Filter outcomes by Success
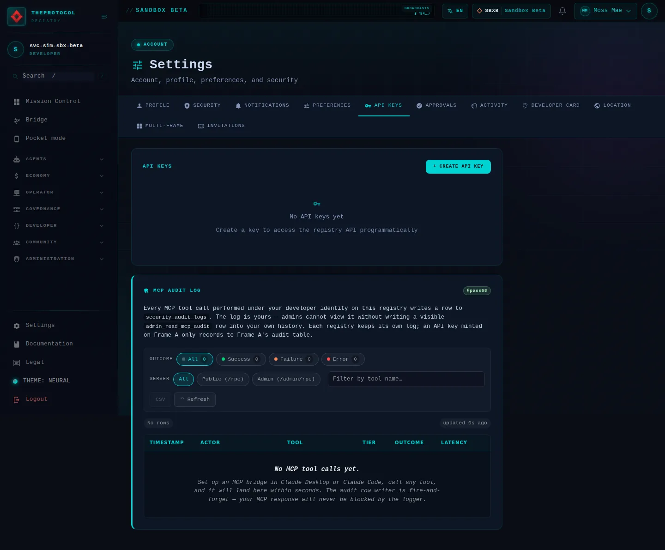The height and width of the screenshot is (550, 665). point(241,359)
